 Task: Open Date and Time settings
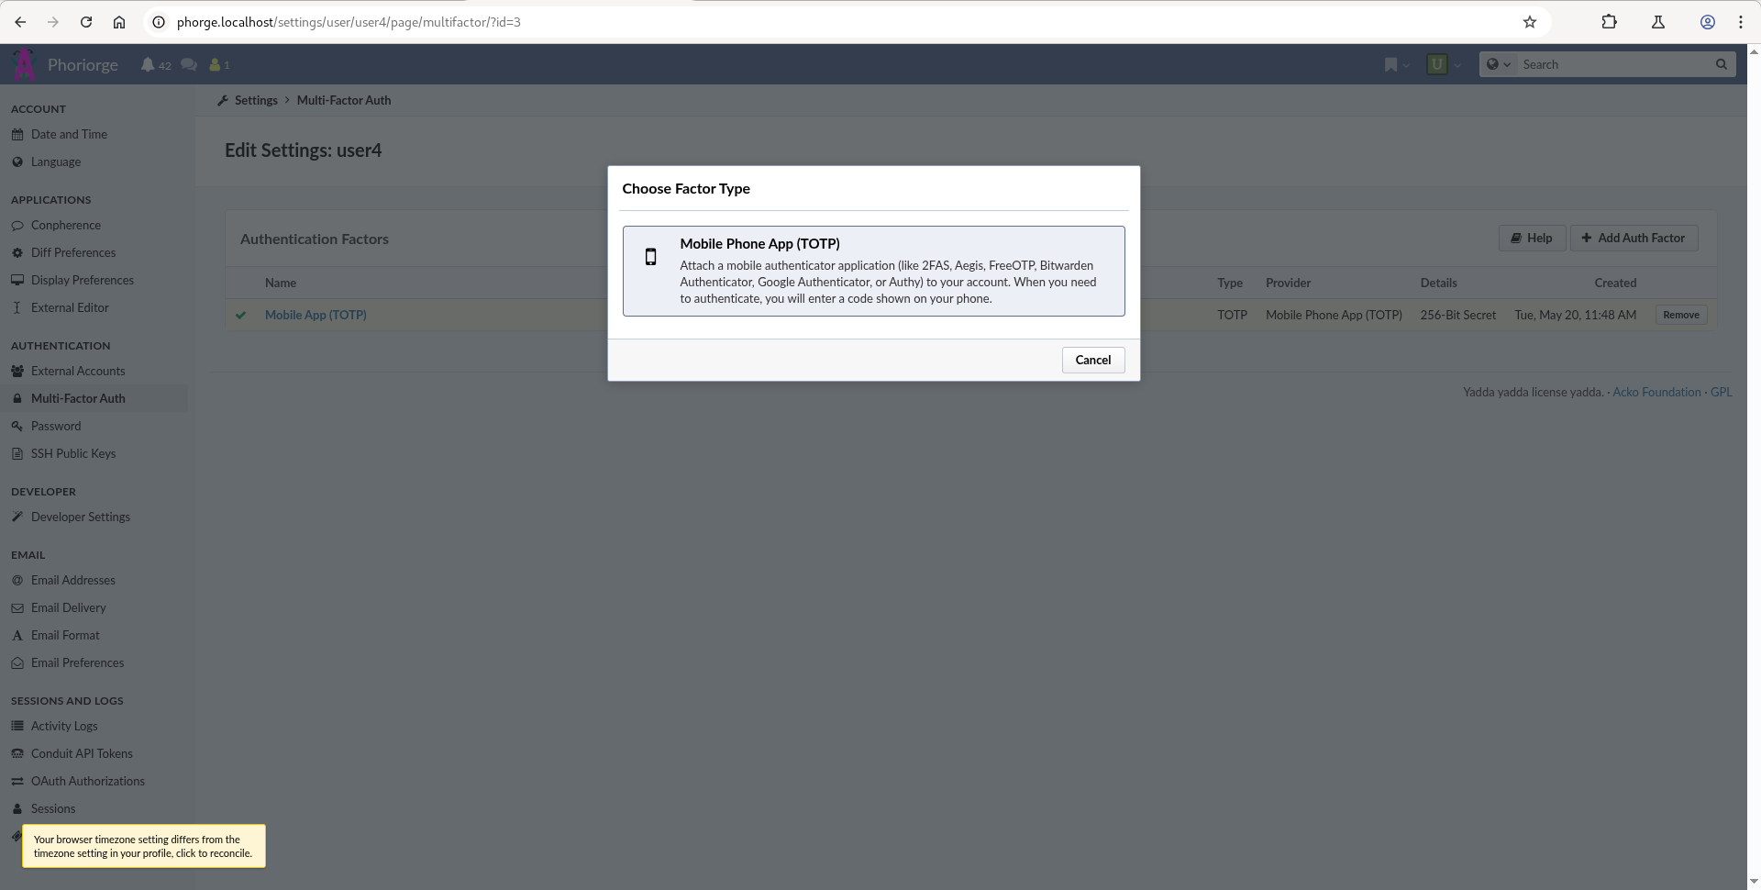69,134
